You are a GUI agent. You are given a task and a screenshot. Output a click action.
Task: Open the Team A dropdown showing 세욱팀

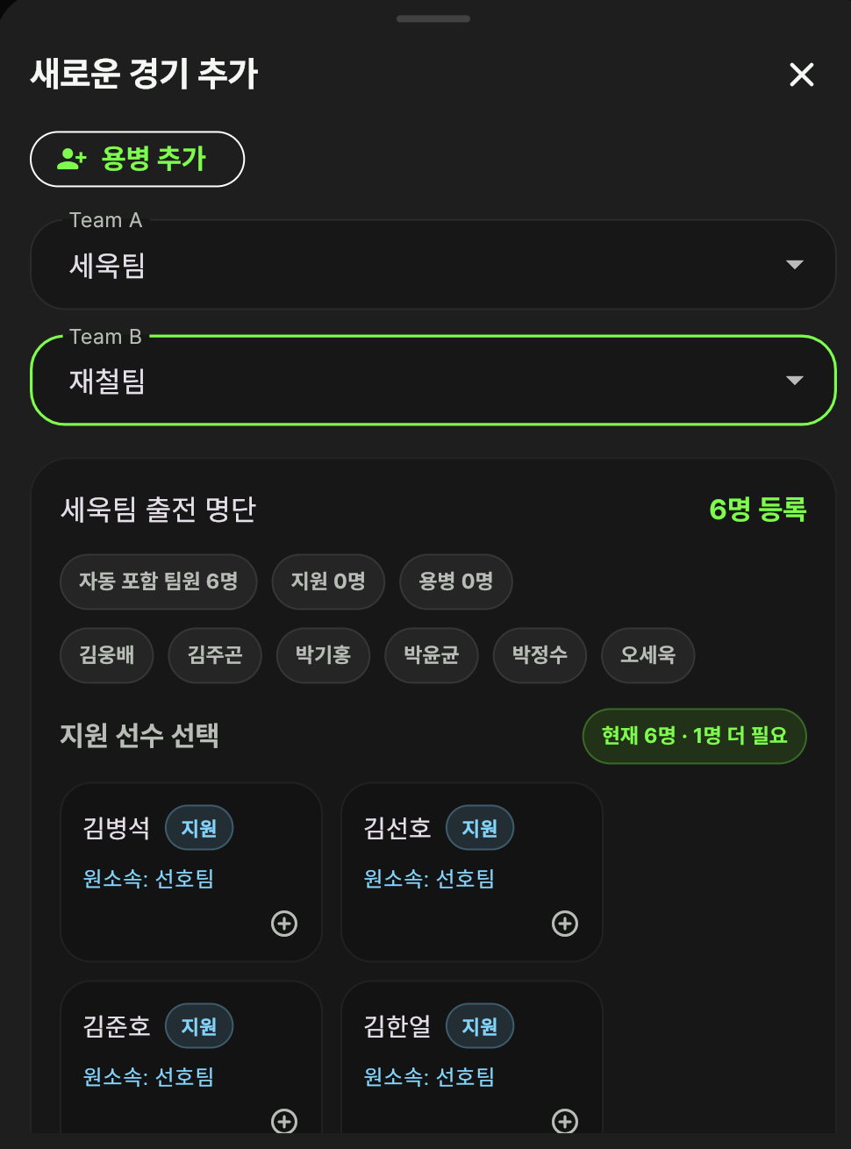(x=433, y=264)
